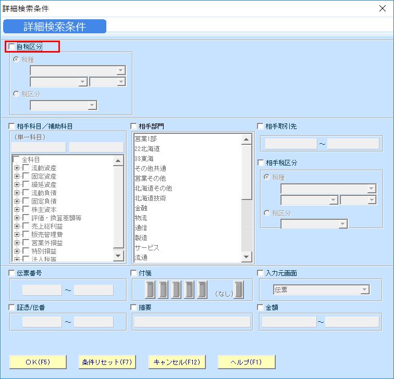Click 条件リセット(F7) button
The width and height of the screenshot is (394, 379).
coord(107,362)
